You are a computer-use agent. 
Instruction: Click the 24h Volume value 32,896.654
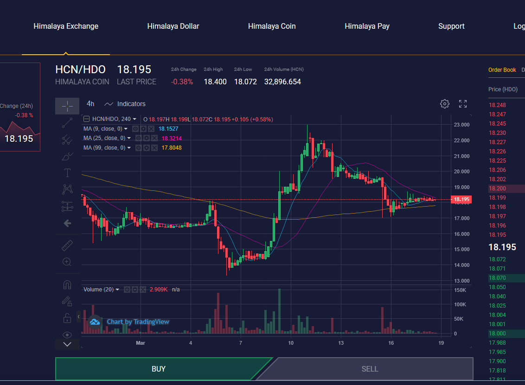(282, 82)
